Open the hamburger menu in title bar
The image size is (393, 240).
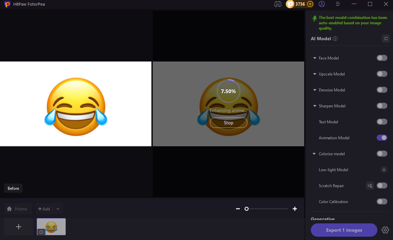tap(337, 4)
